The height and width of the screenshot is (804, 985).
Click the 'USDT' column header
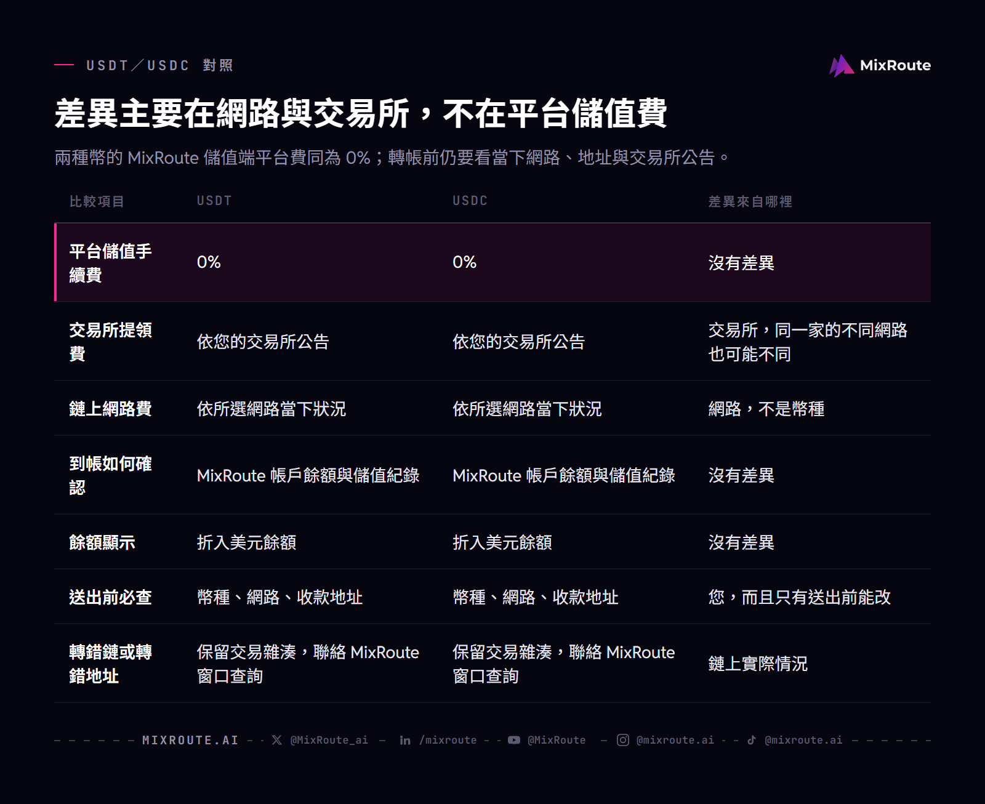click(214, 201)
